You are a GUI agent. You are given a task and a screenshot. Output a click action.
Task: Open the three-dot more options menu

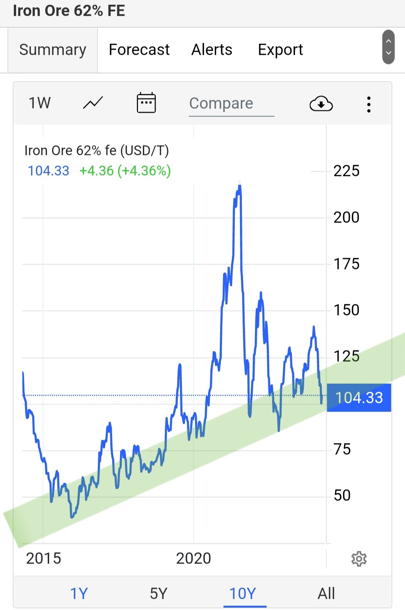pyautogui.click(x=369, y=104)
